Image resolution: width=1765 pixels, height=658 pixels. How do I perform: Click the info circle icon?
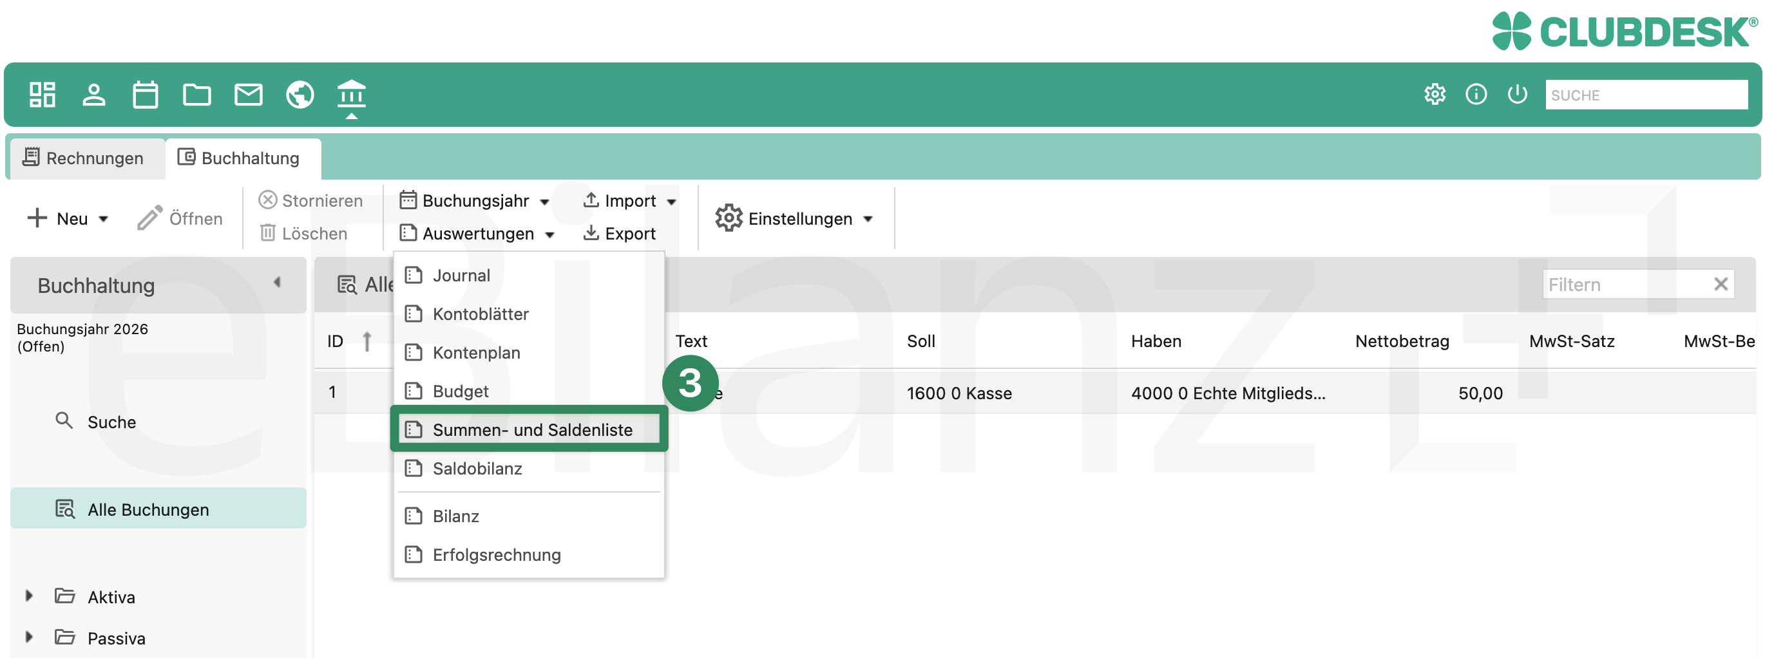point(1476,95)
